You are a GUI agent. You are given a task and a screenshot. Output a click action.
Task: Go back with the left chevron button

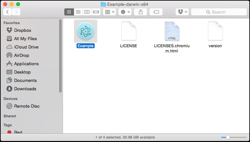tap(7, 12)
